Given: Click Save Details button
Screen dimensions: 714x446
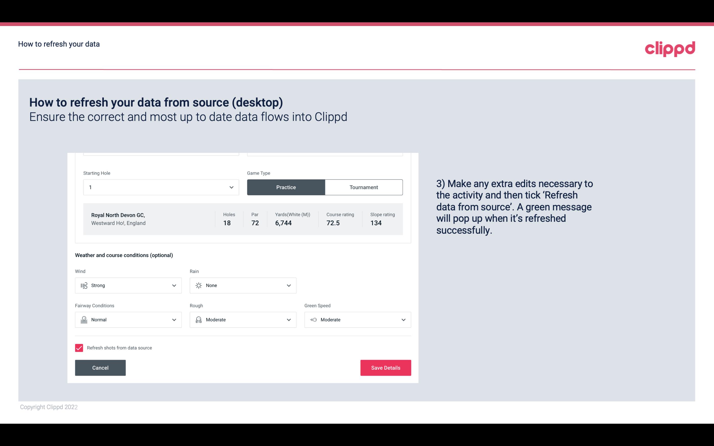Looking at the screenshot, I should 385,368.
